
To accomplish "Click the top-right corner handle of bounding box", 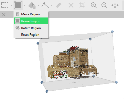I will point(112,32).
